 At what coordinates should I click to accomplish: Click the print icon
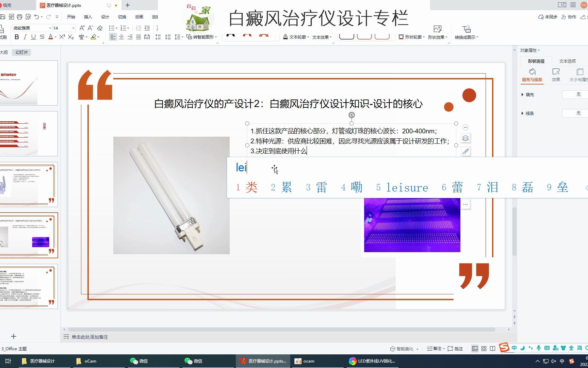19,16
